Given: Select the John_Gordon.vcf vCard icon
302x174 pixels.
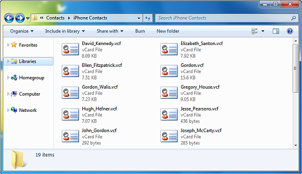Looking at the screenshot, I should (x=70, y=136).
